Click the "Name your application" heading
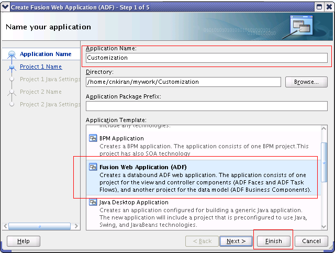This screenshot has height=253, width=335. pyautogui.click(x=48, y=27)
